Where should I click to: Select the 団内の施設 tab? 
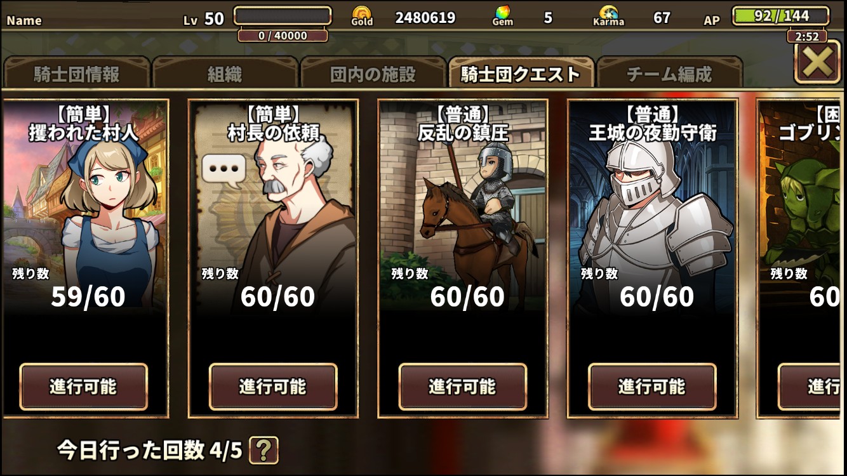[373, 74]
